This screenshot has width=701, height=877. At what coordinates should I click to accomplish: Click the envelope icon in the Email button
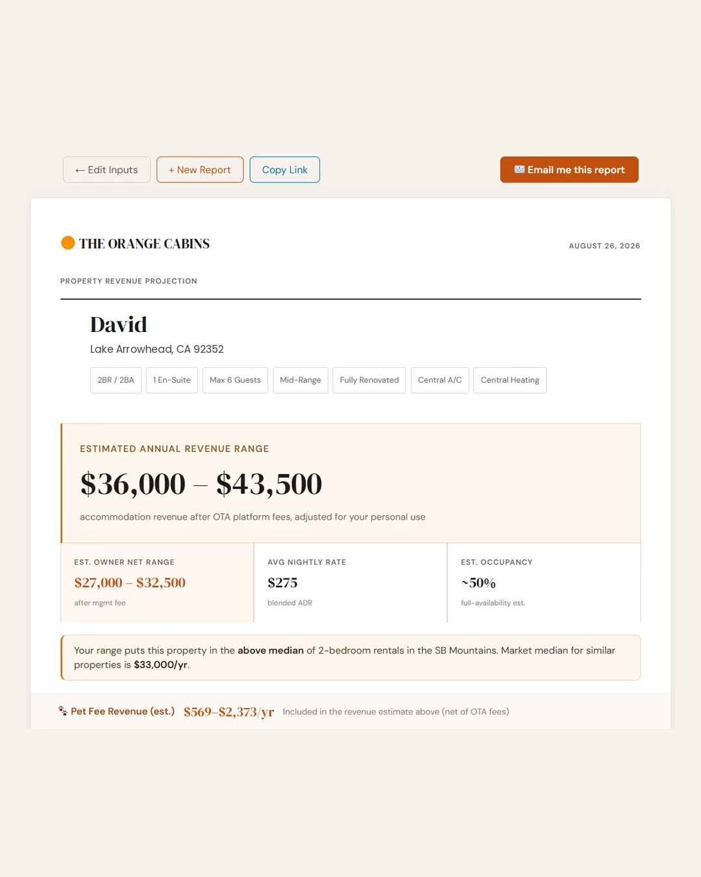click(x=519, y=170)
